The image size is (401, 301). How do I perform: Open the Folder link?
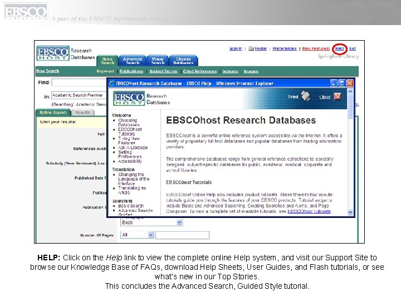tap(261, 48)
